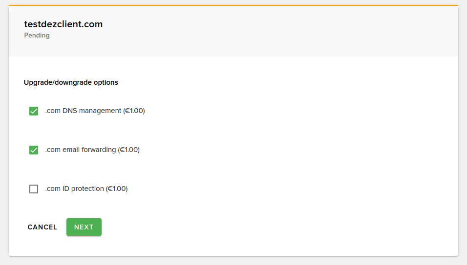Click the orange top border of the card
The image size is (467, 265).
(233, 5)
